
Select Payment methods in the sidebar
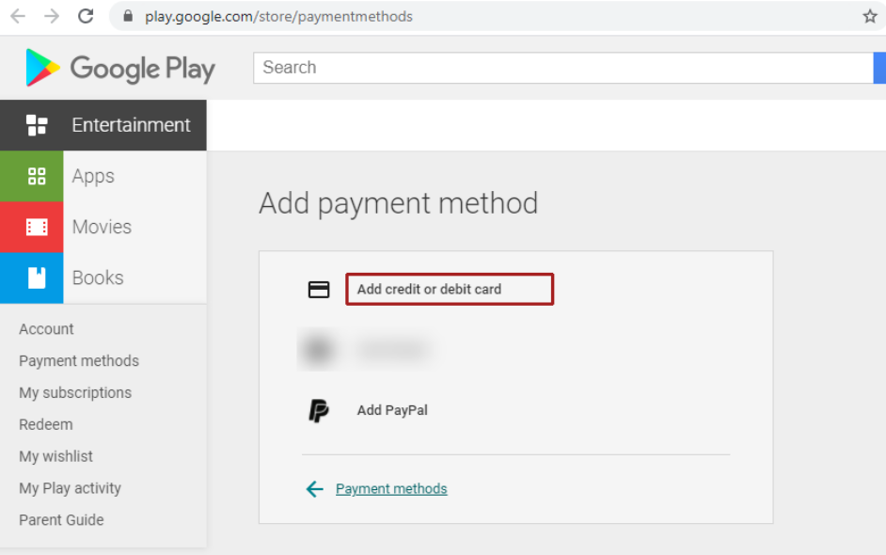78,360
